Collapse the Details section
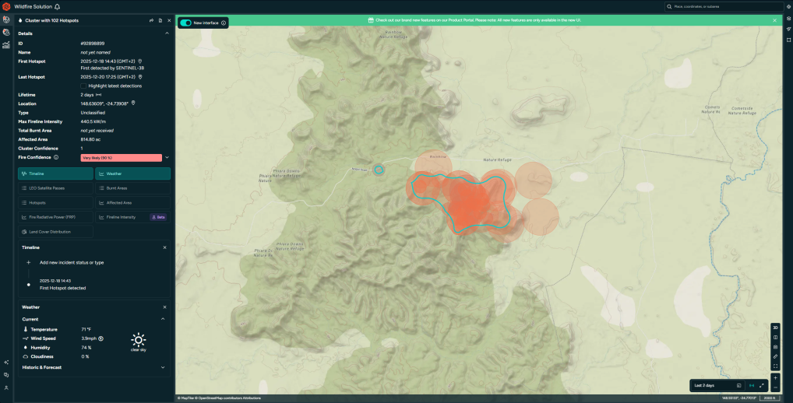The height and width of the screenshot is (403, 793). coord(167,33)
